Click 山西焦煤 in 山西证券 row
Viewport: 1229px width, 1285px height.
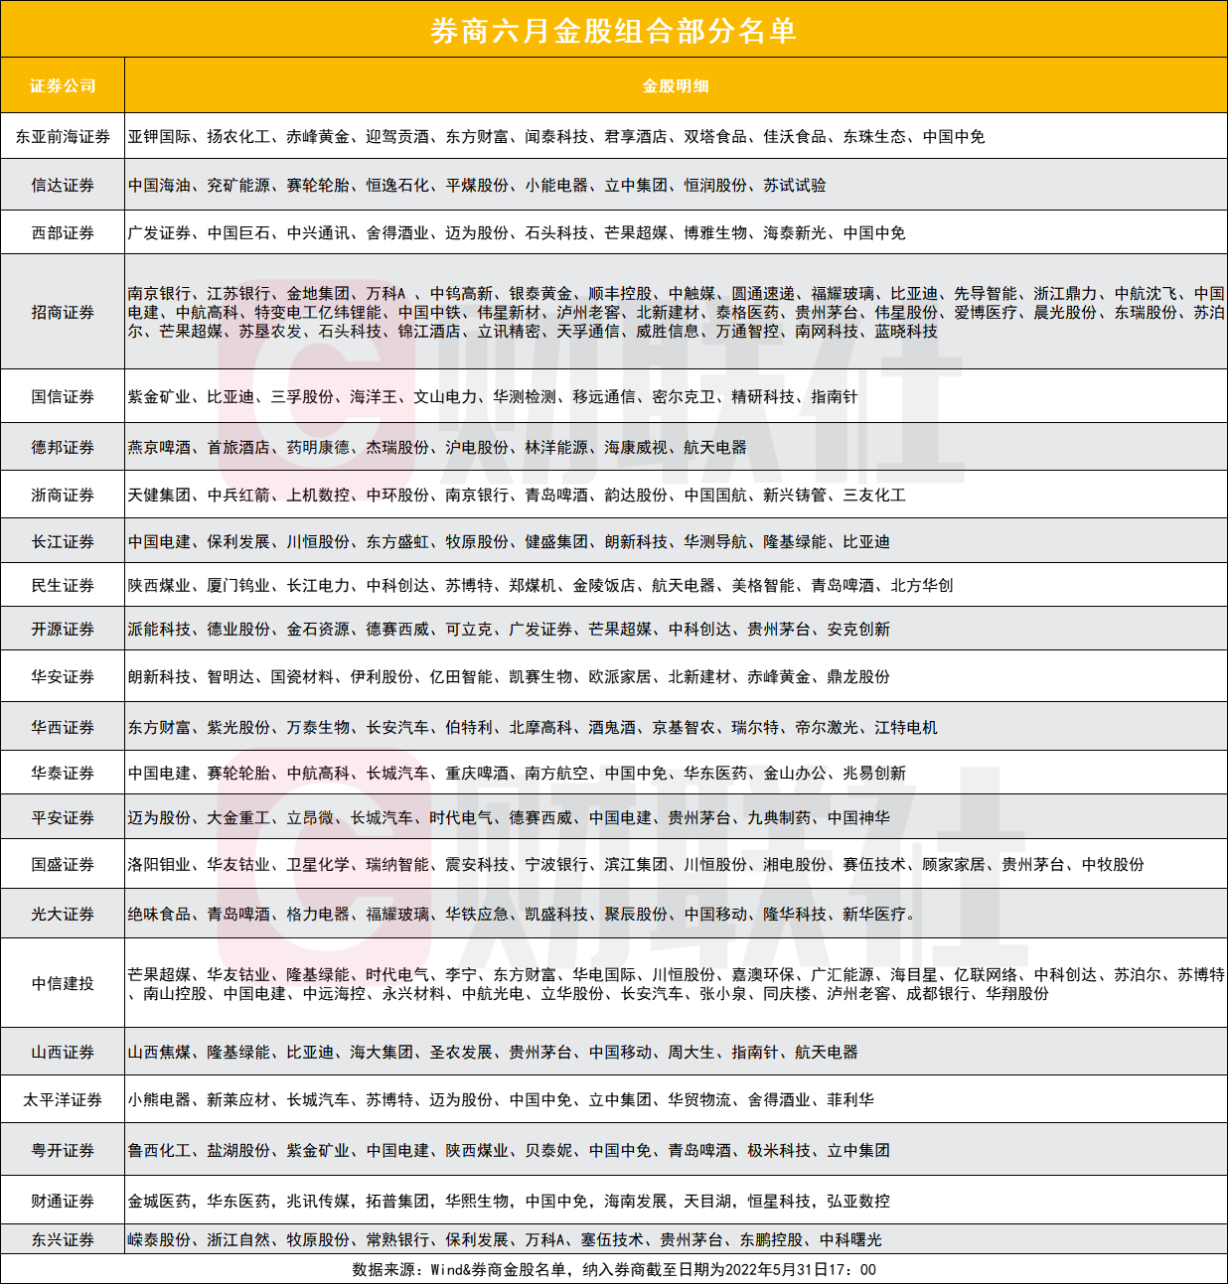tap(159, 1053)
